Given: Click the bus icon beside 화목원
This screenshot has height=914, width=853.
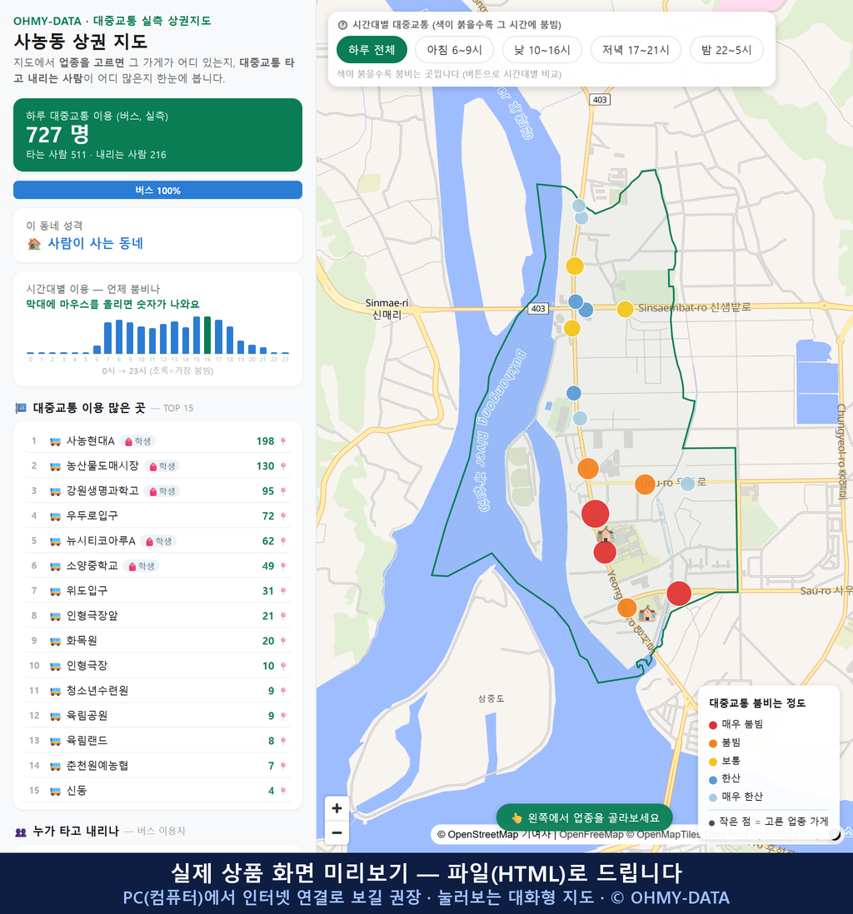Looking at the screenshot, I should click(x=56, y=641).
